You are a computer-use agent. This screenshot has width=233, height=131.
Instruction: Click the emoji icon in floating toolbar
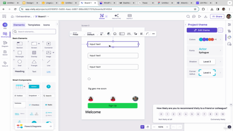click(115, 34)
